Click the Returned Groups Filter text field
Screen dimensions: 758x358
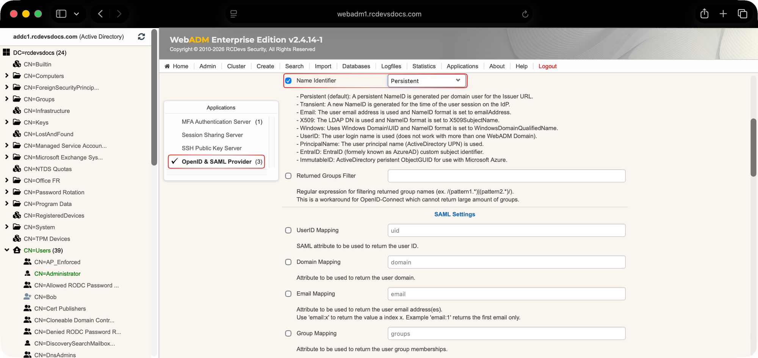pos(506,176)
